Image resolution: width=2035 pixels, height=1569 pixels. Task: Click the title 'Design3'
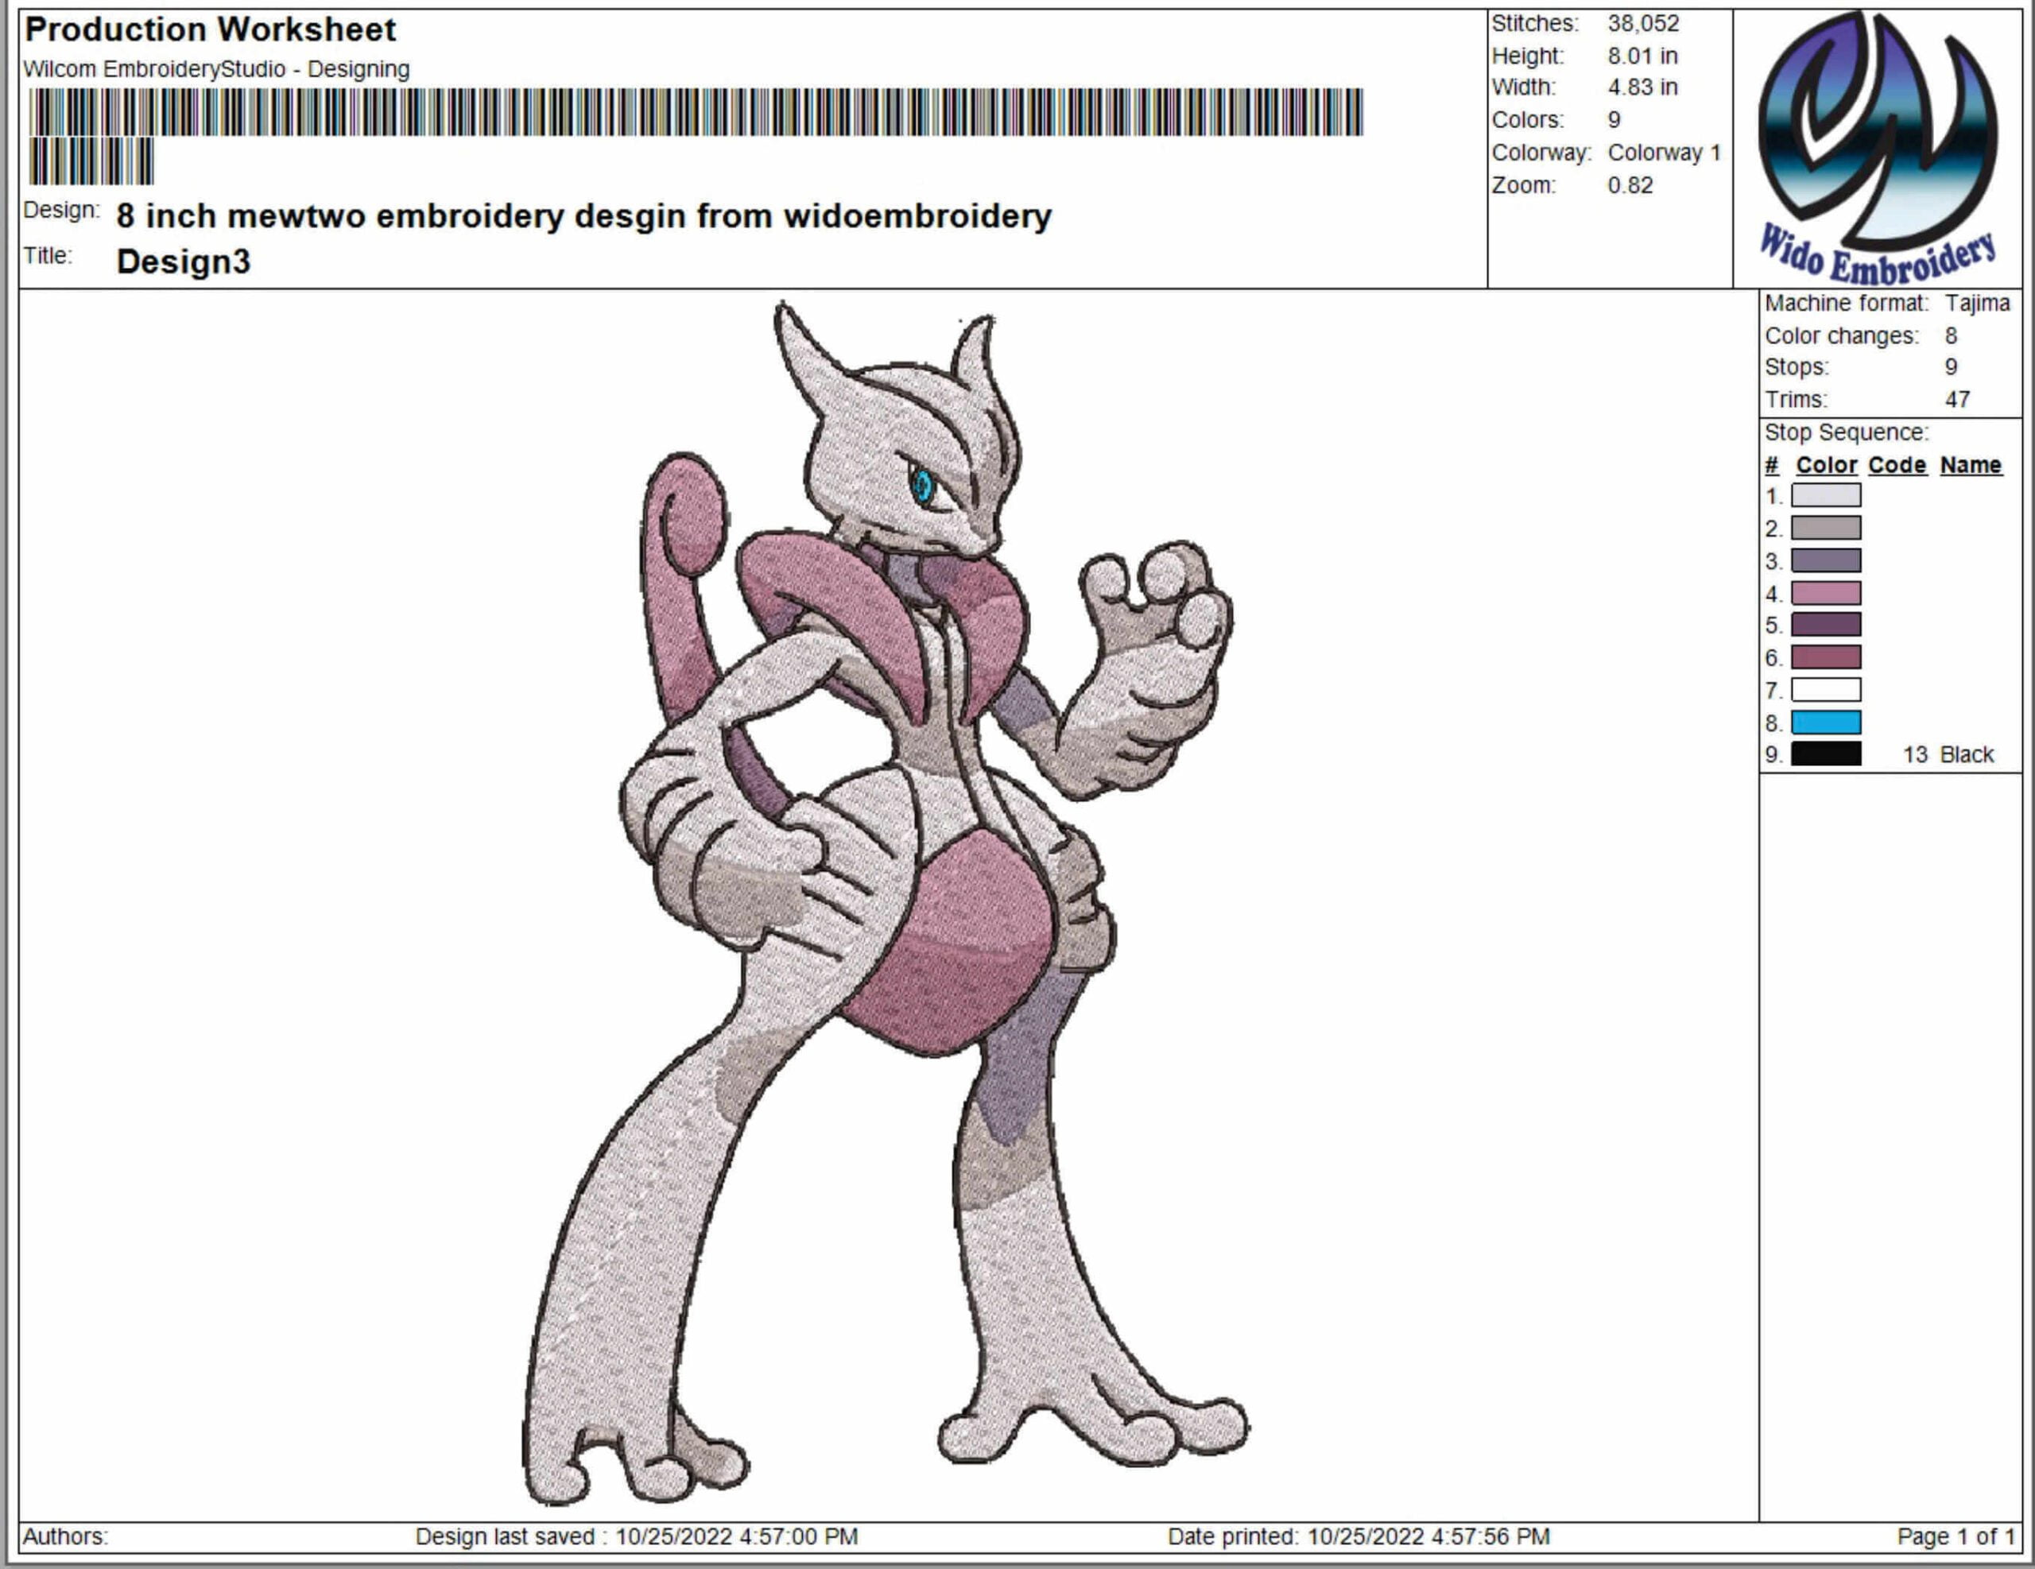coord(184,261)
